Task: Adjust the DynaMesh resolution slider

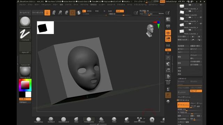Action: tap(190, 110)
